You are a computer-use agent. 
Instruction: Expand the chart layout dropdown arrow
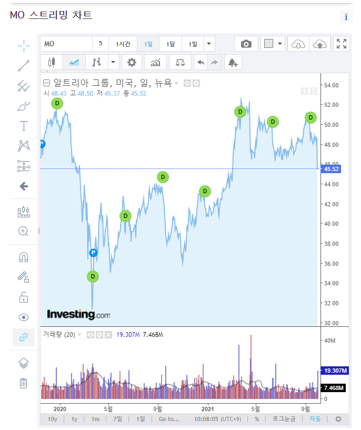pyautogui.click(x=280, y=44)
